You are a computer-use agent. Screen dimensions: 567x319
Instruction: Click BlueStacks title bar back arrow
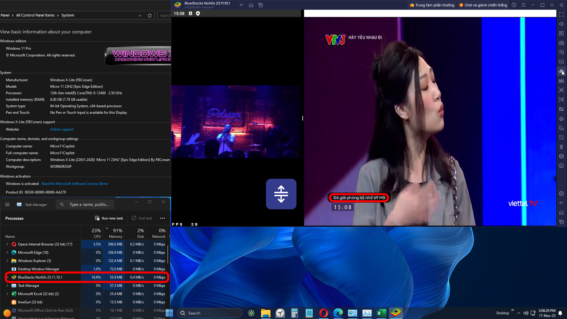[242, 5]
